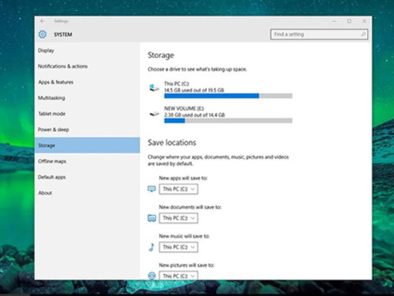Click the Find a setting search box
This screenshot has width=394, height=296.
(x=319, y=34)
